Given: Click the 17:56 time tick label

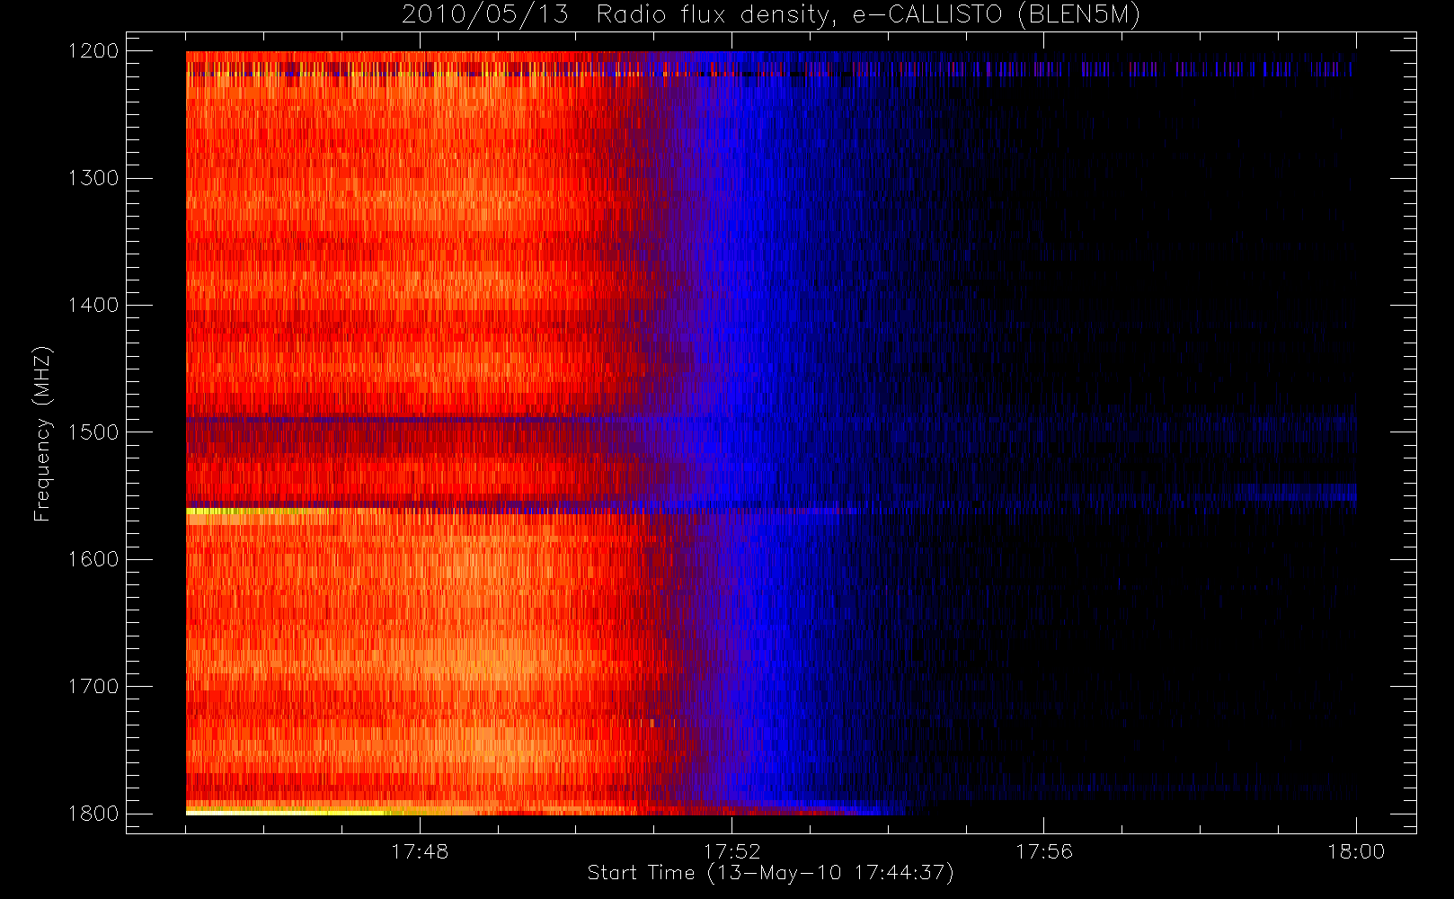Looking at the screenshot, I should tap(1044, 851).
